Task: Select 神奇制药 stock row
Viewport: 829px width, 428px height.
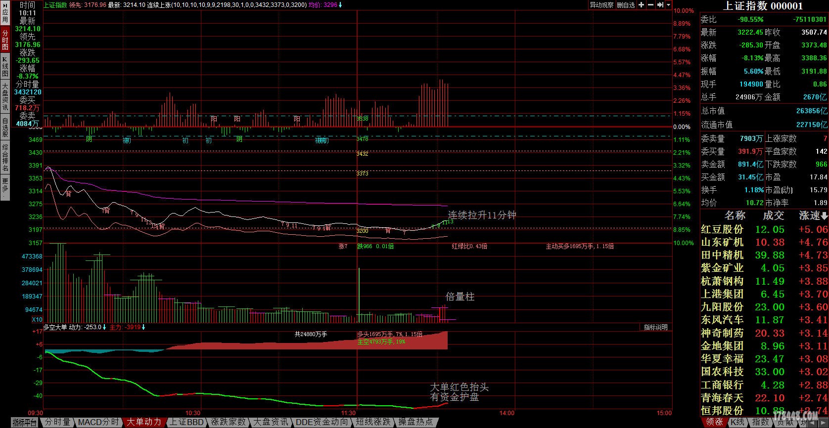Action: tap(764, 333)
